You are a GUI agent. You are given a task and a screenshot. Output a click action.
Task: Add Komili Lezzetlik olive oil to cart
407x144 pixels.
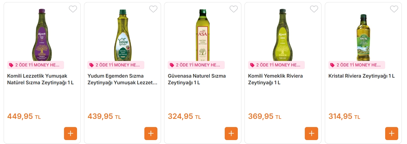coord(70,133)
